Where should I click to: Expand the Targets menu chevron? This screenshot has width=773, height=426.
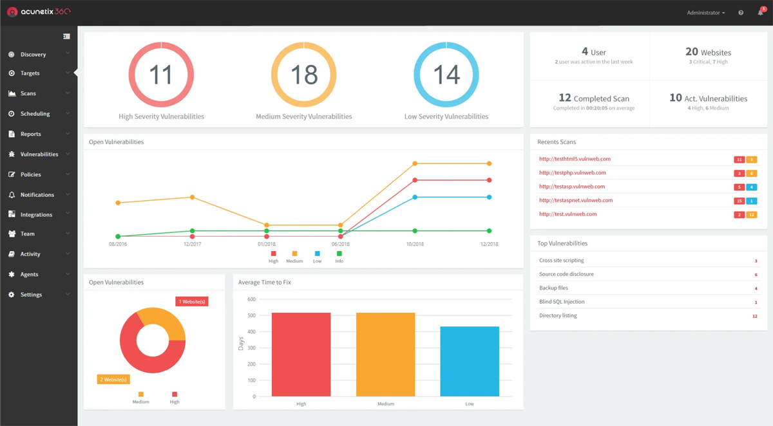pyautogui.click(x=68, y=73)
